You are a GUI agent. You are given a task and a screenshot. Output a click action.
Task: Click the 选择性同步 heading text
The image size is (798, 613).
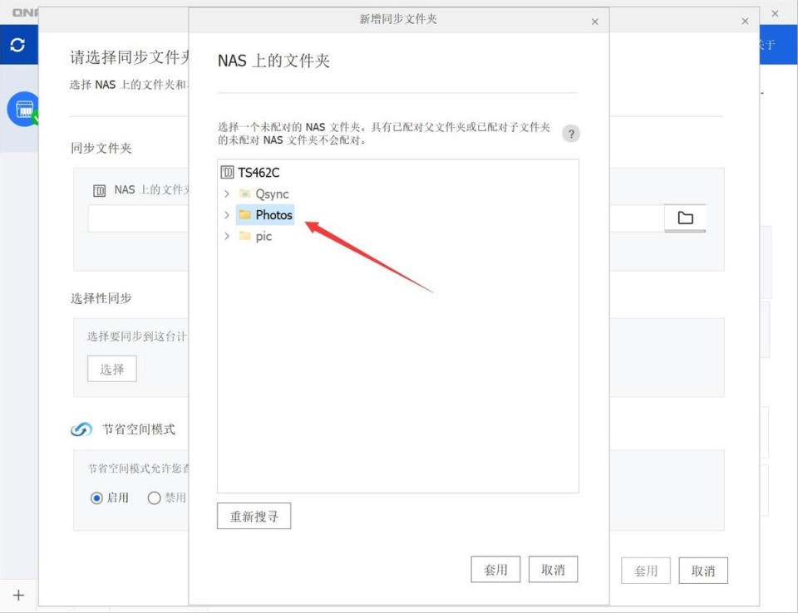point(101,298)
